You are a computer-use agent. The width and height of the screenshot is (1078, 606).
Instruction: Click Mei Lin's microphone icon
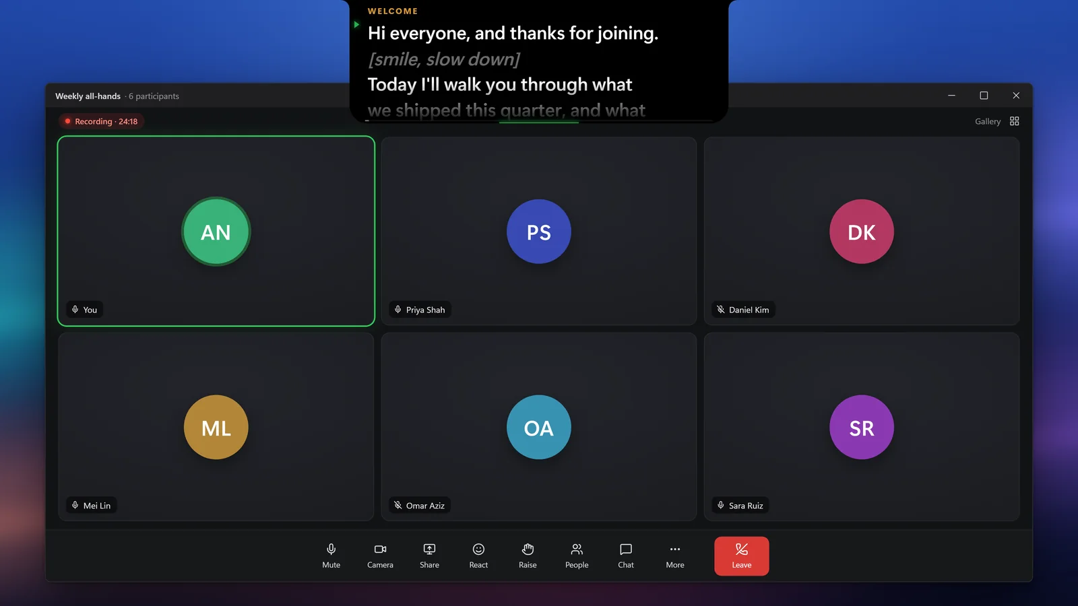(75, 506)
